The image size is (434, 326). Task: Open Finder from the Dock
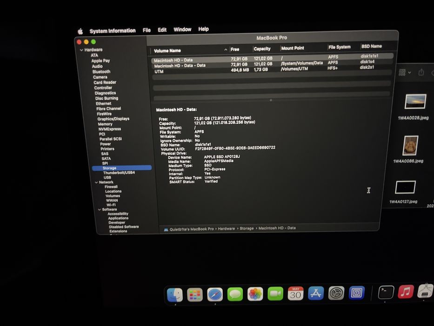tap(175, 295)
